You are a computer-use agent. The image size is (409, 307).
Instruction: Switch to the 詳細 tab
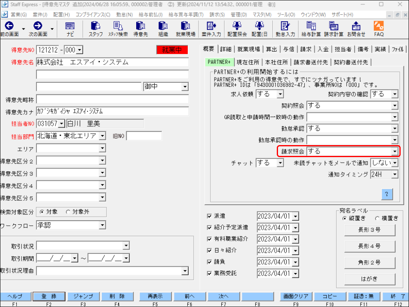(226, 49)
